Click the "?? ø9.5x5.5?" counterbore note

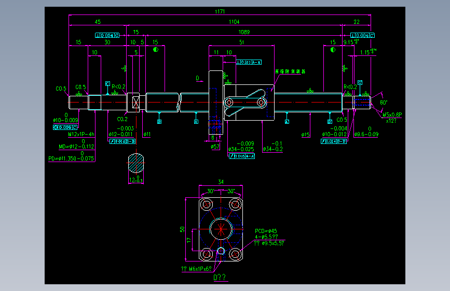point(269,243)
